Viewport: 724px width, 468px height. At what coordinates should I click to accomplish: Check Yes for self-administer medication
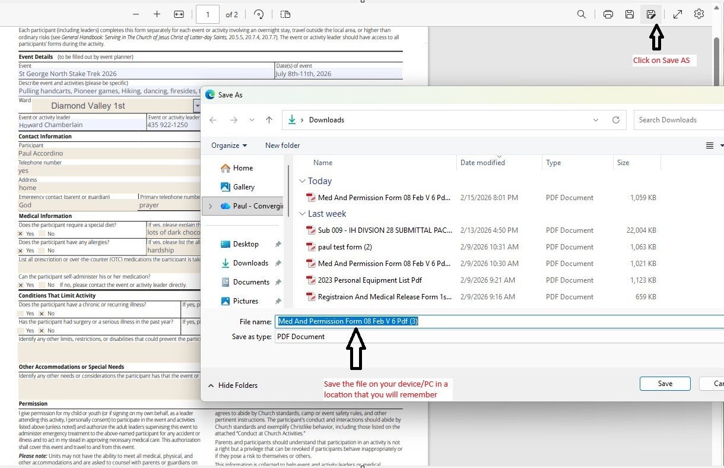[x=21, y=285]
